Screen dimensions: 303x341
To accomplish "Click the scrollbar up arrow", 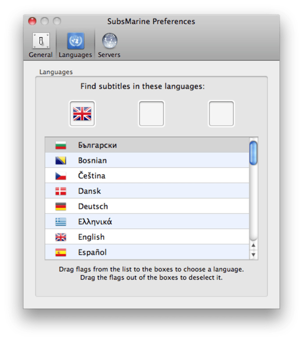I will 253,245.
